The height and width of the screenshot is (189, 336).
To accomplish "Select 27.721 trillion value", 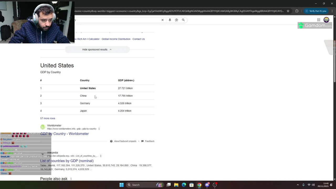I will tap(125, 88).
